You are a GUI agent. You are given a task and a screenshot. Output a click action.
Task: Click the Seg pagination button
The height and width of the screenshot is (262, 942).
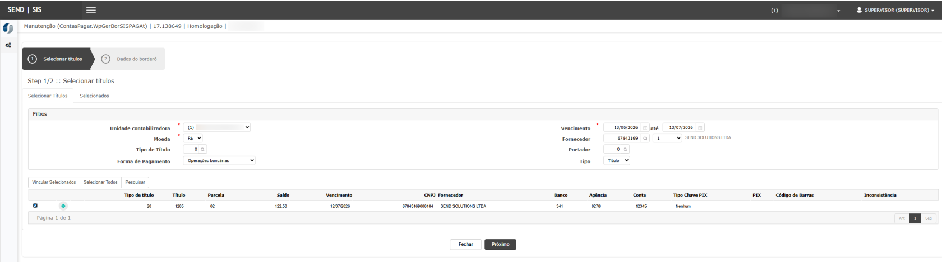click(928, 218)
